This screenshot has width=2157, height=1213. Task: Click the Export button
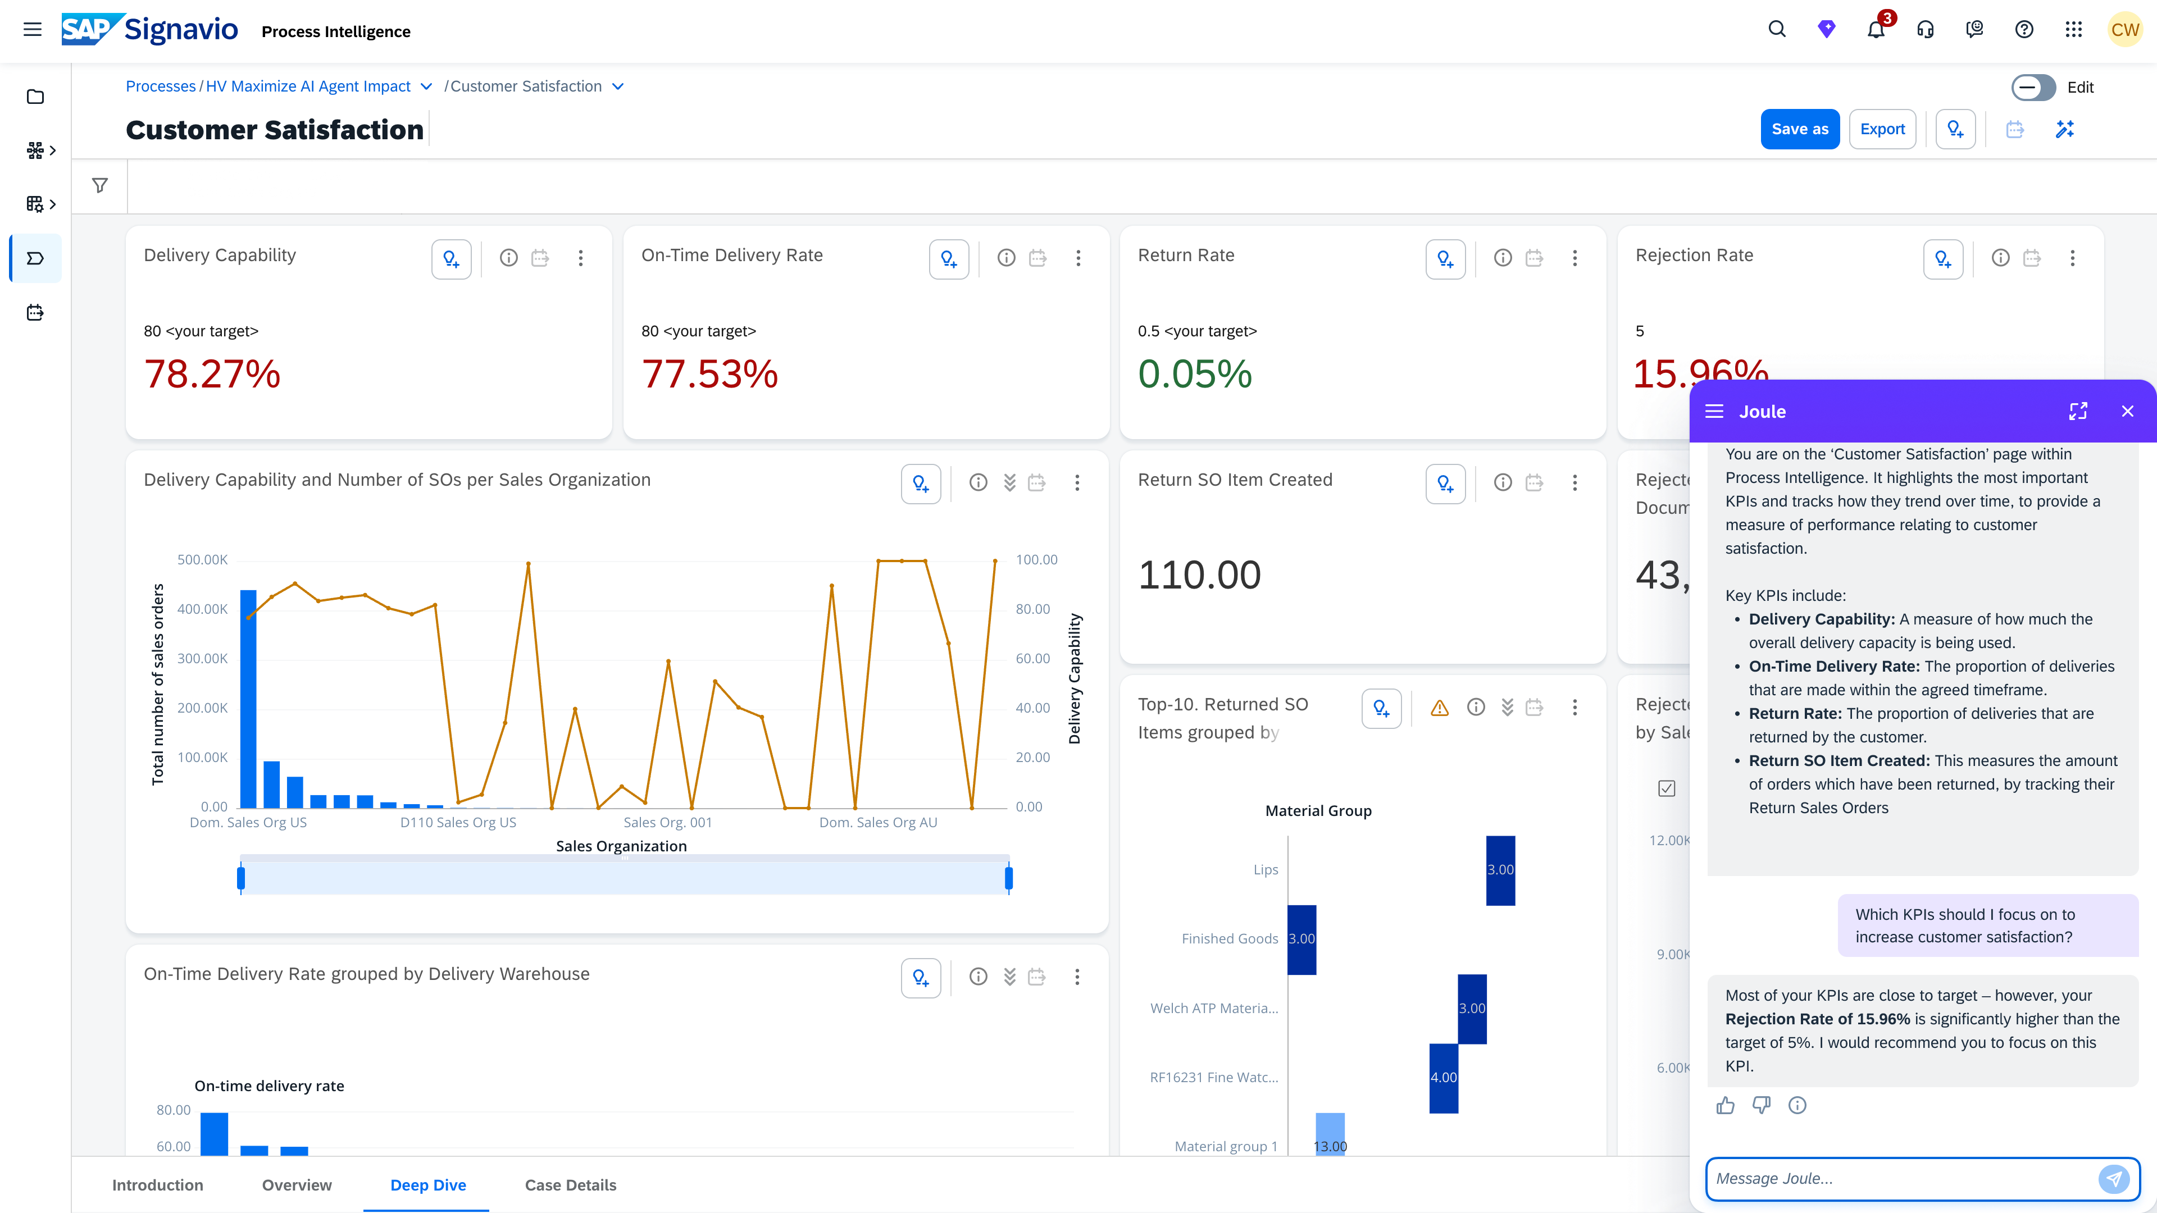pyautogui.click(x=1882, y=129)
